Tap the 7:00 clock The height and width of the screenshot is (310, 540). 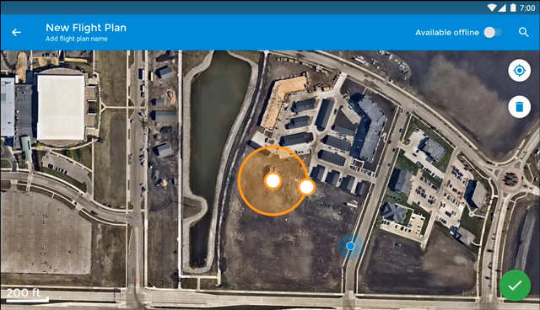pos(527,8)
